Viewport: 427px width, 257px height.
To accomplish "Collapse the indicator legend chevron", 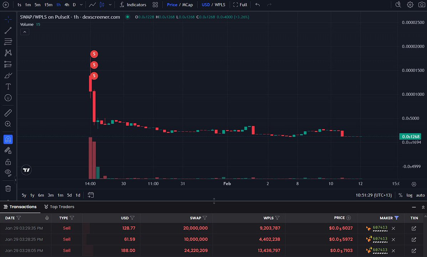I will [x=25, y=32].
